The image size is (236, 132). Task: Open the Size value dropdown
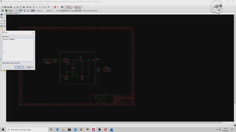tap(43, 11)
